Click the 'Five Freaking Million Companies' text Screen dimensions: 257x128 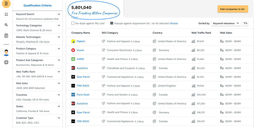(95, 13)
